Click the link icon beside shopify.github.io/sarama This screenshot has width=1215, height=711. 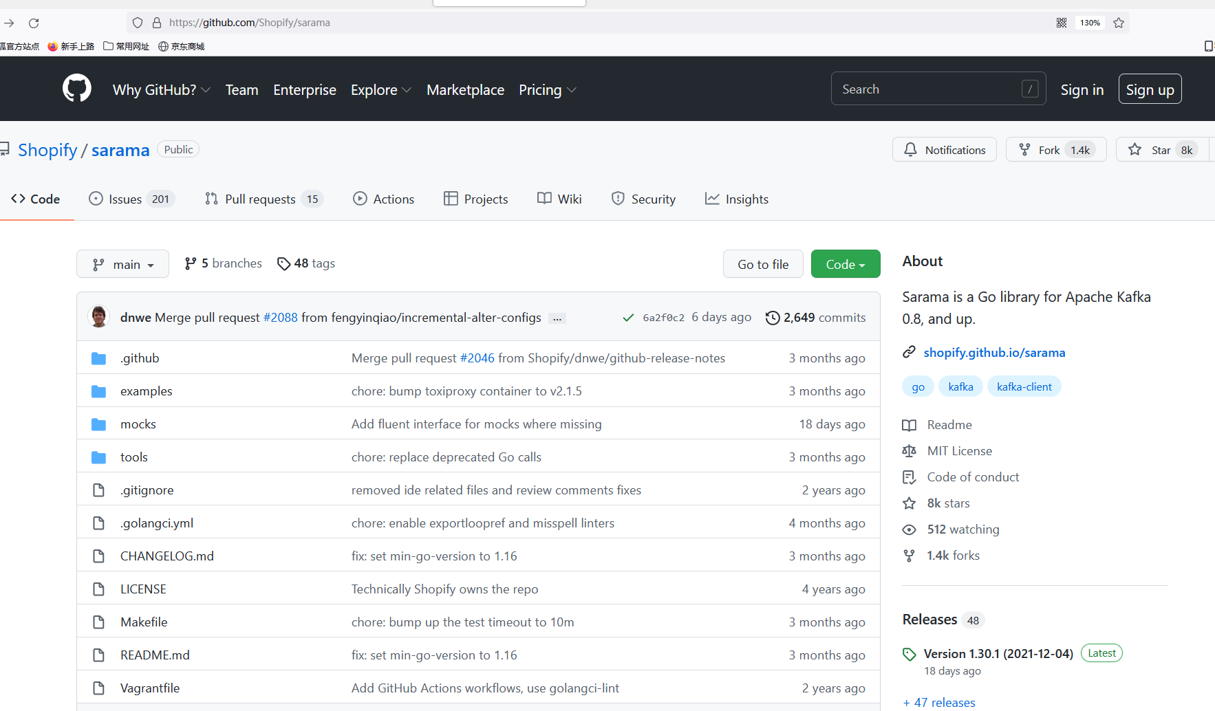point(909,352)
